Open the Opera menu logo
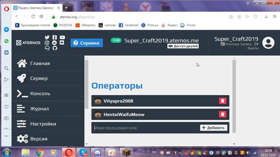Screen dimensions: 280x157 click(x=7, y=9)
